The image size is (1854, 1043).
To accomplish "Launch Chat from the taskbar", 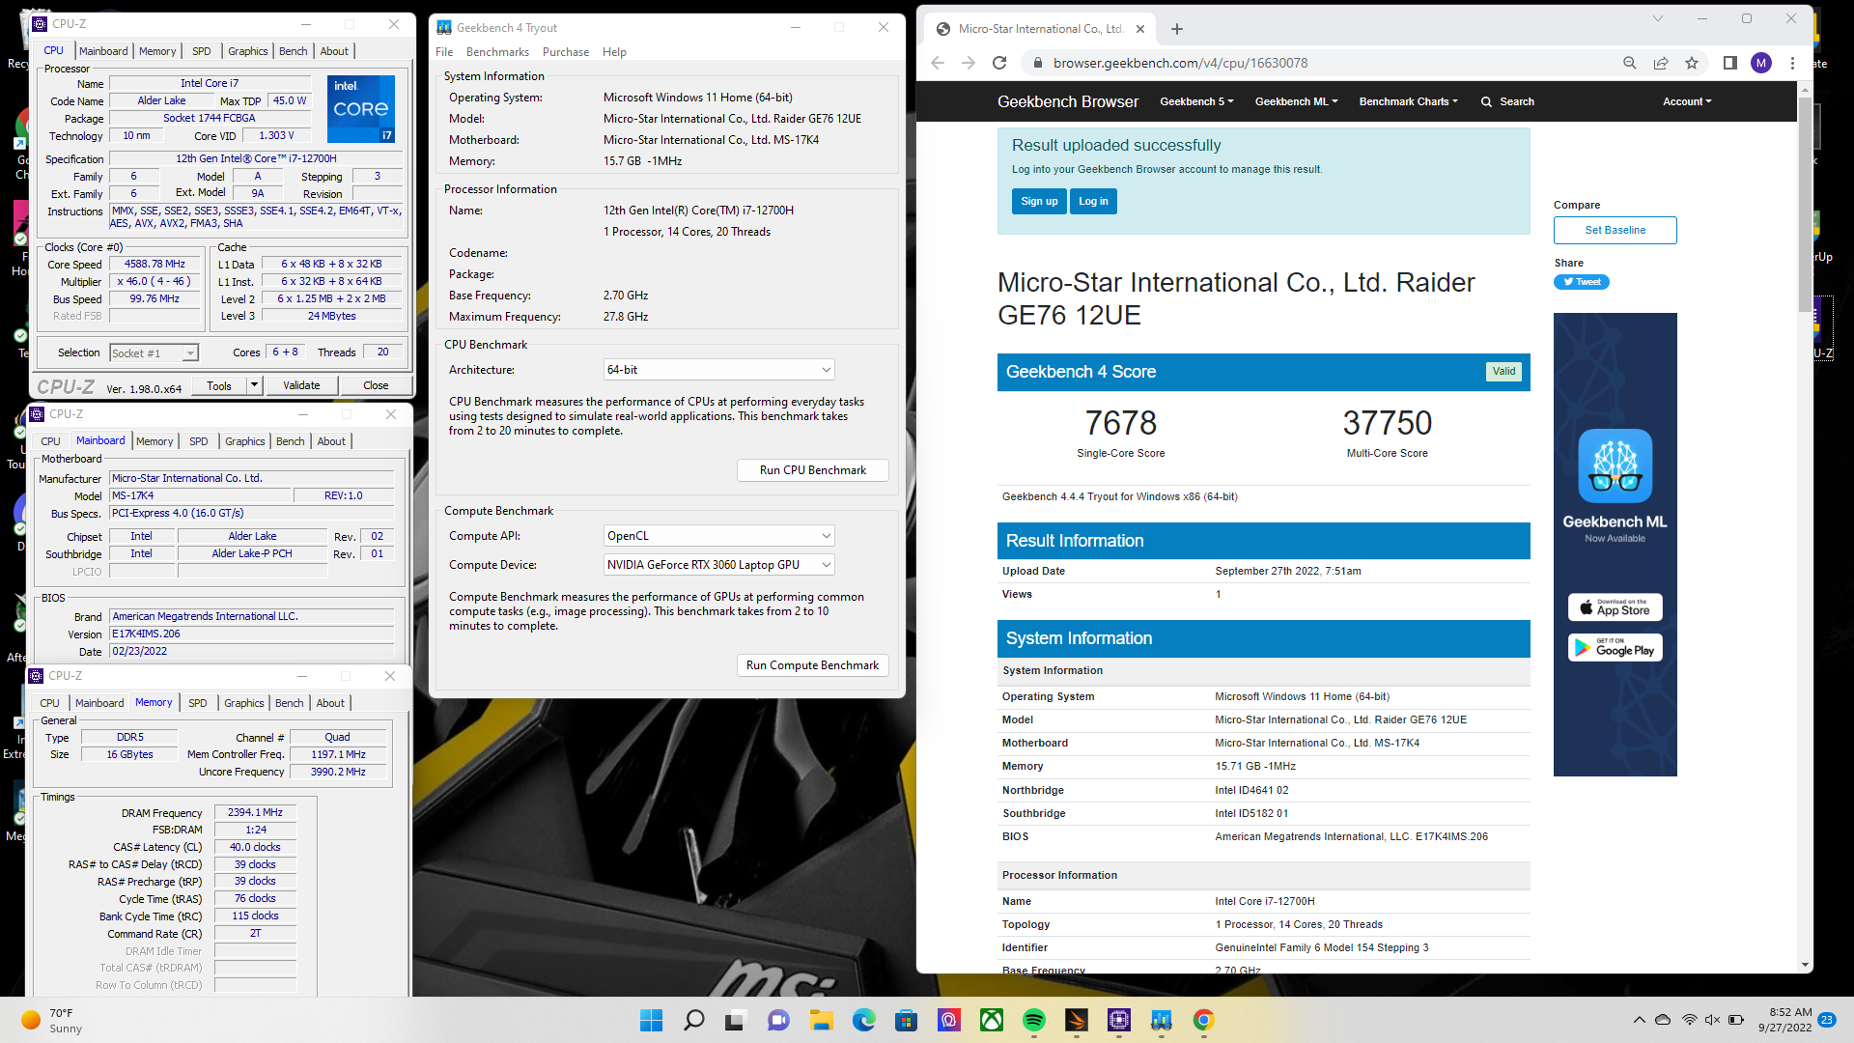I will [x=778, y=1020].
